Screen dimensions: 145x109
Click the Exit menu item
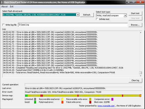click(12, 7)
